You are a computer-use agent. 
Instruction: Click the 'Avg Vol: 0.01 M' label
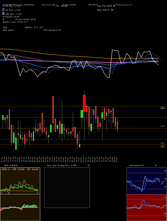point(106,6)
